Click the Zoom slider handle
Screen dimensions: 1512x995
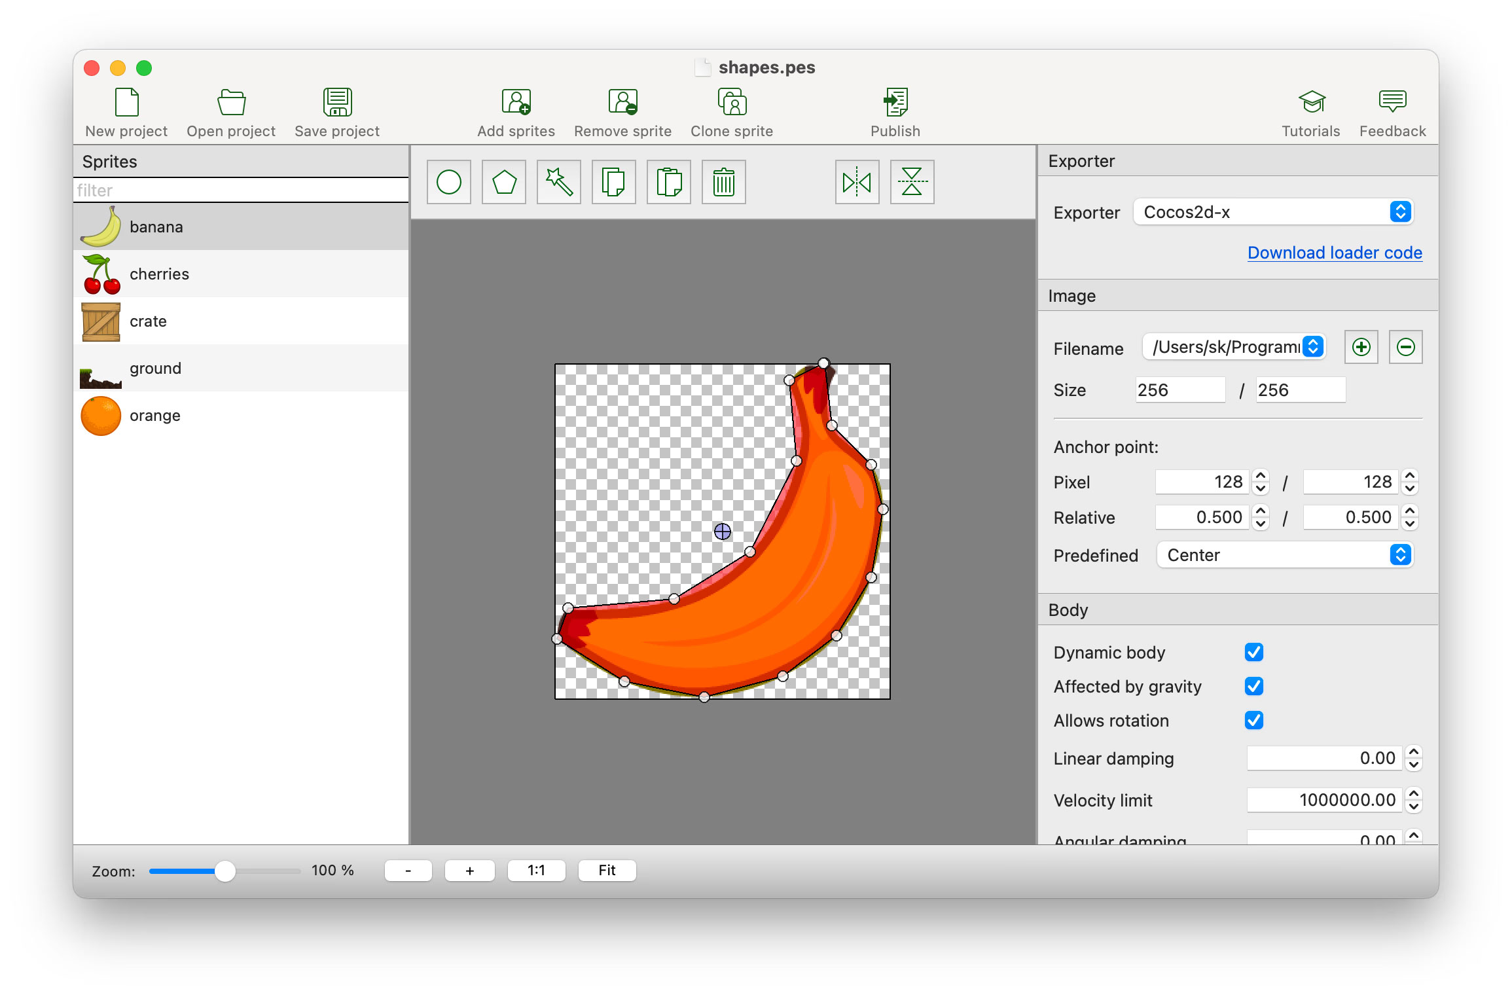pos(225,871)
